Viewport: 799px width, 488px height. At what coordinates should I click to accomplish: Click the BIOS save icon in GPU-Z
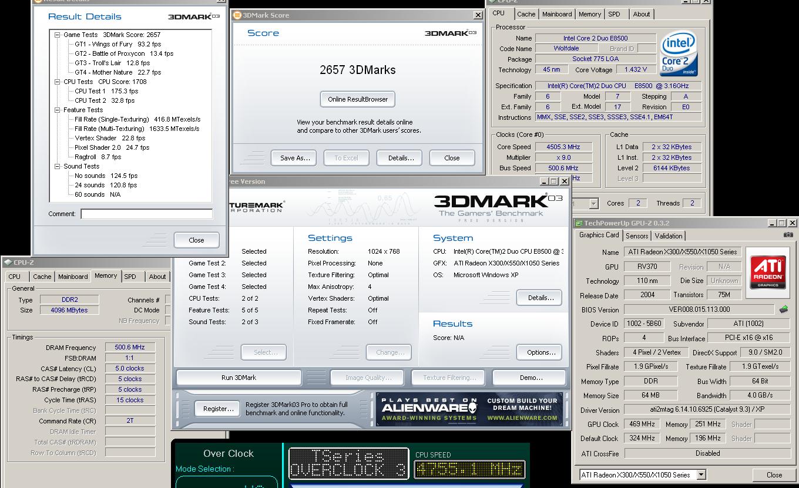click(784, 309)
